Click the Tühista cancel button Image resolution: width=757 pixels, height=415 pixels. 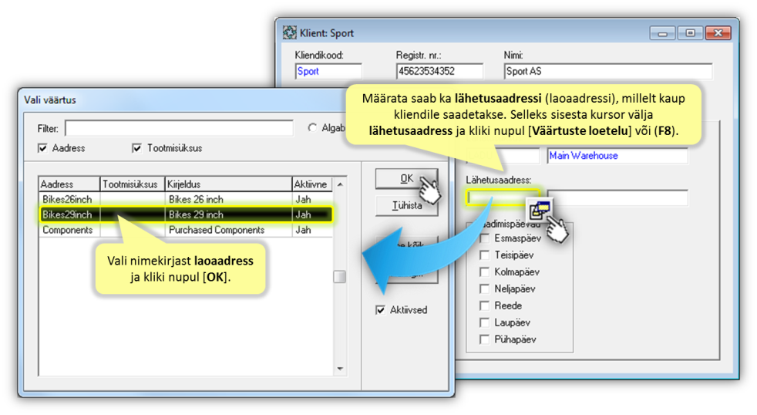tap(406, 205)
